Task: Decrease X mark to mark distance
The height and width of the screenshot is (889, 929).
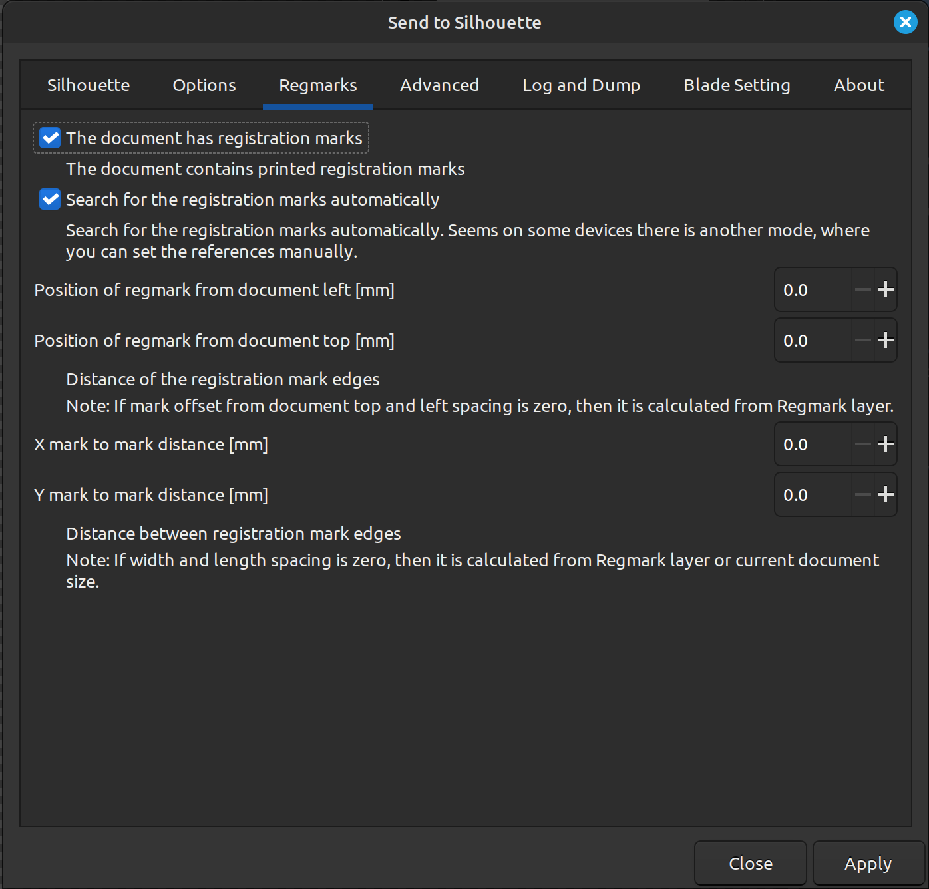Action: (x=863, y=444)
